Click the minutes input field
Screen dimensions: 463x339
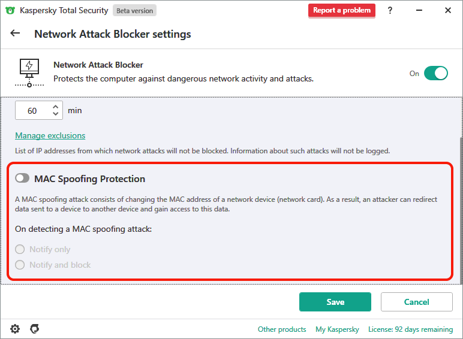[33, 111]
